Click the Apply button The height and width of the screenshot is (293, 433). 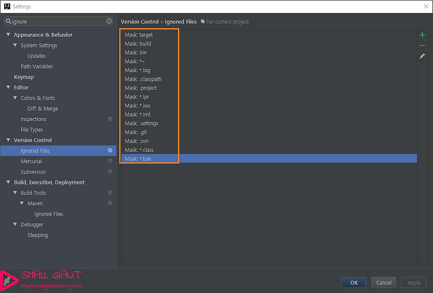click(x=414, y=283)
